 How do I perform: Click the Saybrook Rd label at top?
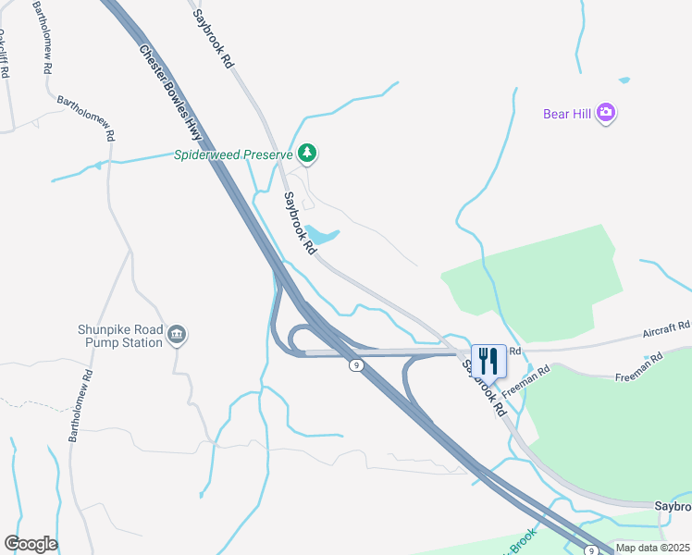click(213, 39)
